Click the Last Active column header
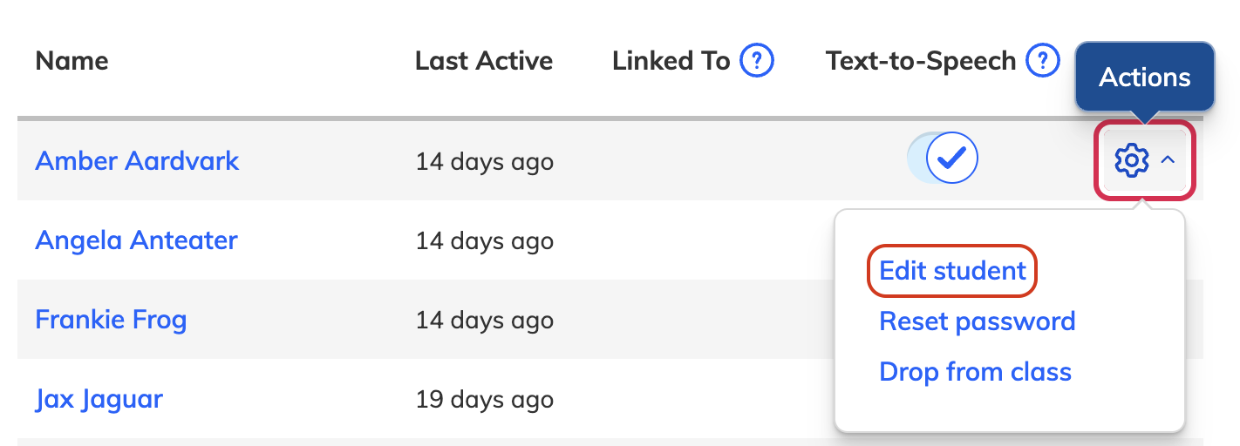The width and height of the screenshot is (1240, 446). (x=483, y=61)
